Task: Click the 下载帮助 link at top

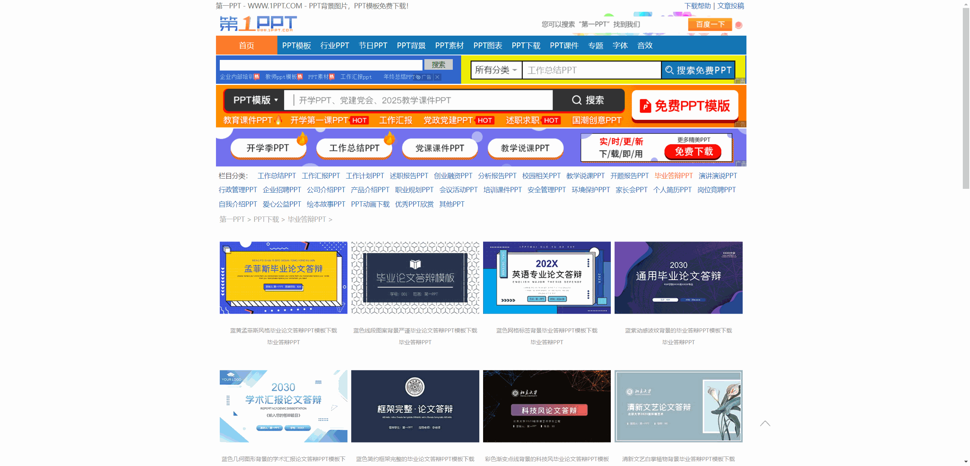Action: click(x=697, y=6)
